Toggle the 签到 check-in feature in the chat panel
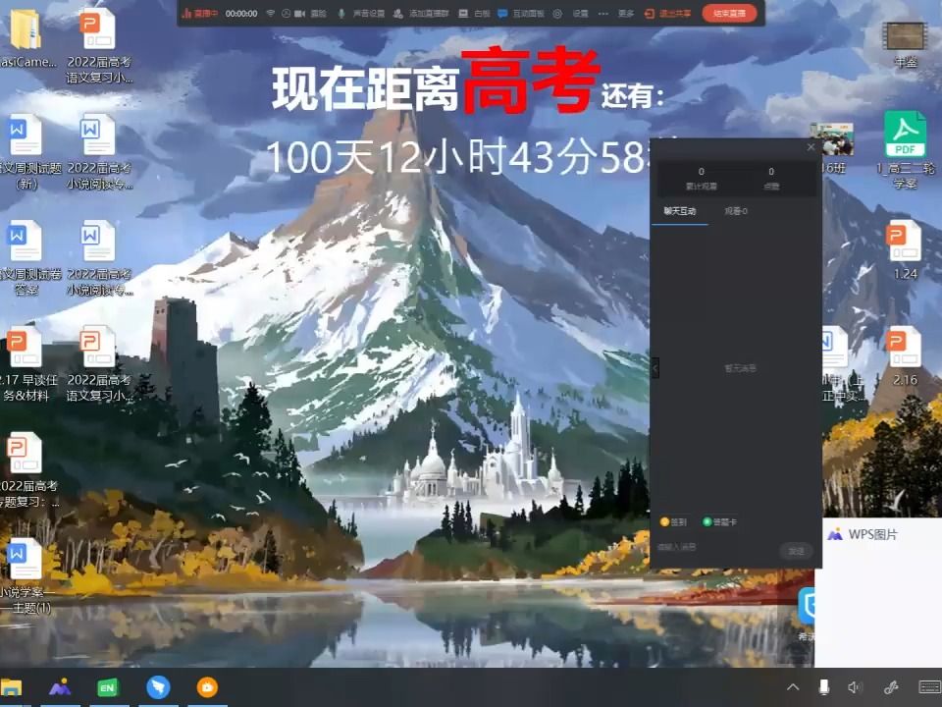 click(672, 521)
